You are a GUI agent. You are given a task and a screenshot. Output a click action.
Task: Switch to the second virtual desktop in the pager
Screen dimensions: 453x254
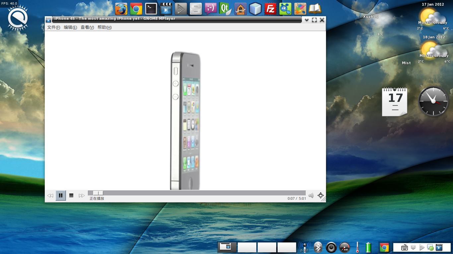(x=247, y=247)
